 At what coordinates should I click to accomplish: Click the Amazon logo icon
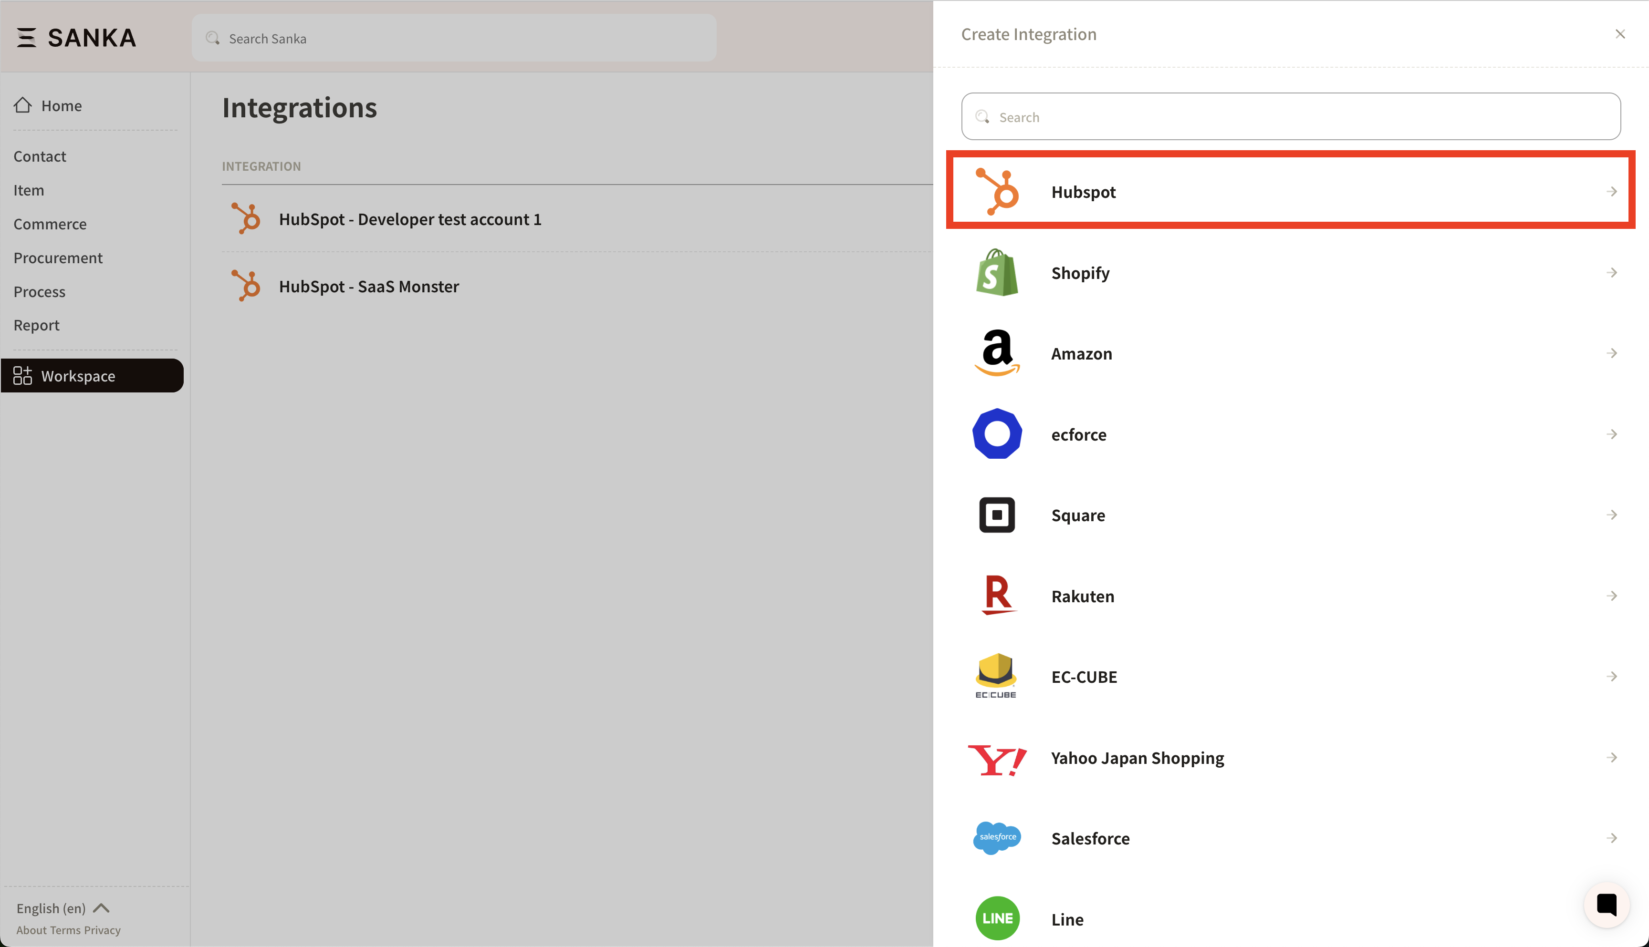(x=996, y=353)
